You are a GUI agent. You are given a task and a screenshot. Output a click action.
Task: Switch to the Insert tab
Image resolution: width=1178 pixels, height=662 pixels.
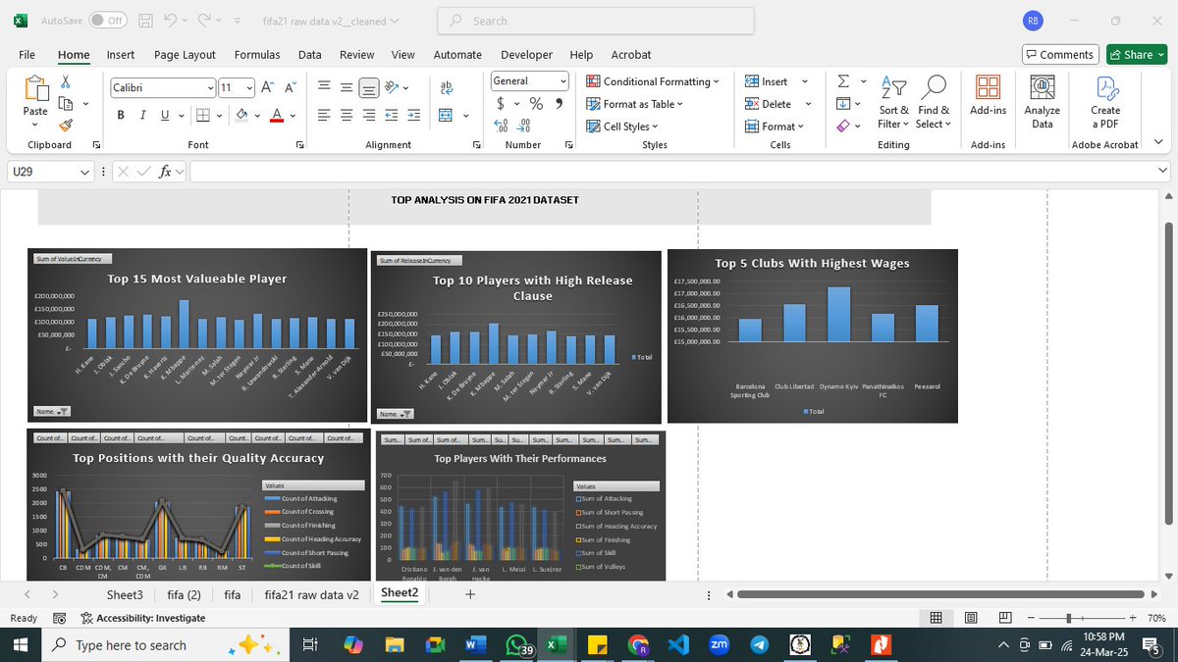pos(121,55)
